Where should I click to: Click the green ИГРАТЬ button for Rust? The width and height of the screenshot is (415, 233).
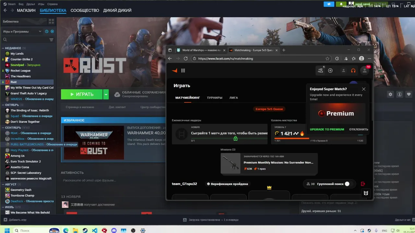82,94
